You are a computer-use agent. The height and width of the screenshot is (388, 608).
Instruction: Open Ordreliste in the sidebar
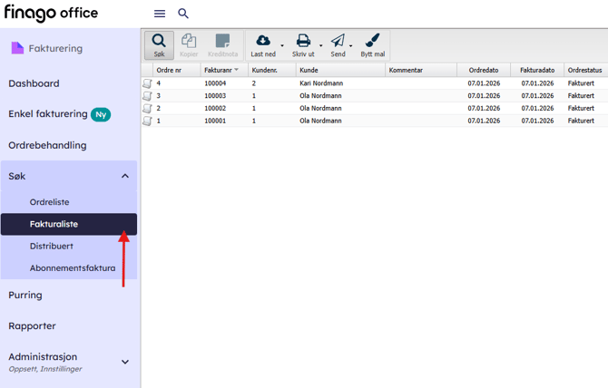coord(49,202)
